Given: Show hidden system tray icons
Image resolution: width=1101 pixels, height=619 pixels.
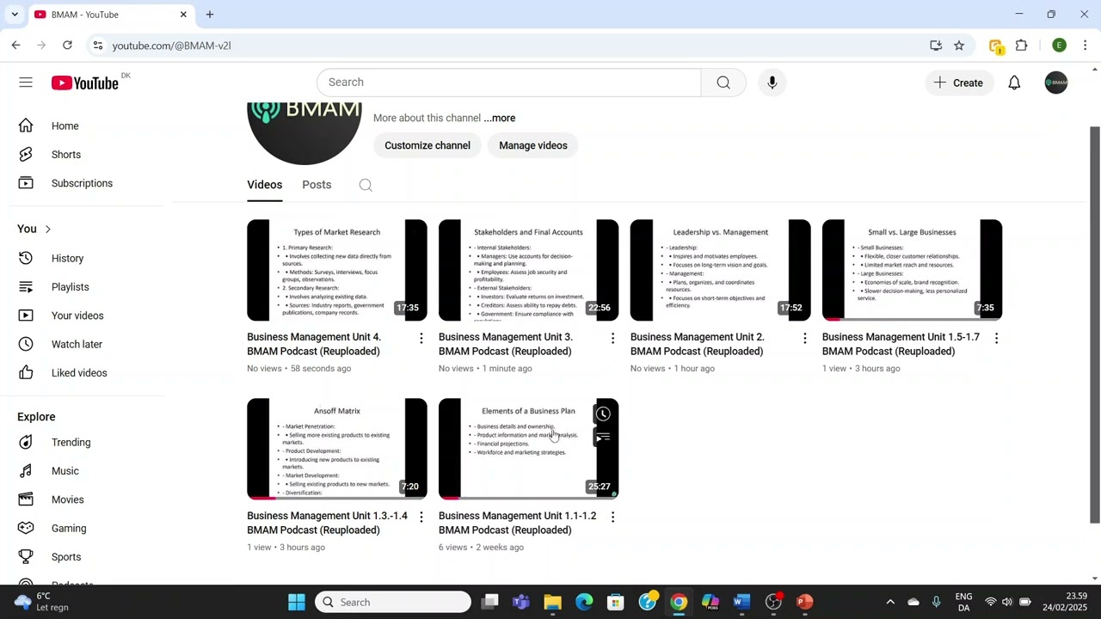Looking at the screenshot, I should click(890, 602).
